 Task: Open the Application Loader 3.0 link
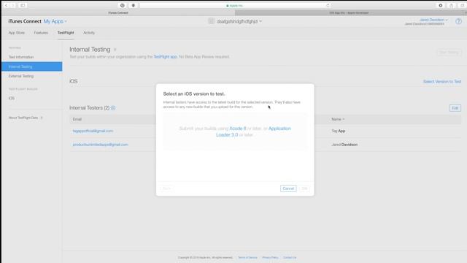tap(253, 131)
